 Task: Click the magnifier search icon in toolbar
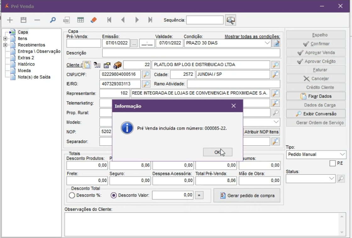(x=53, y=20)
